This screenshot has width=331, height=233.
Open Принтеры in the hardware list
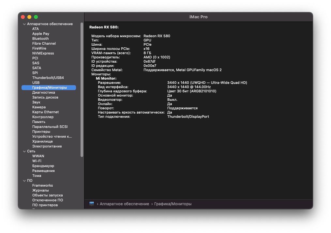pos(41,132)
